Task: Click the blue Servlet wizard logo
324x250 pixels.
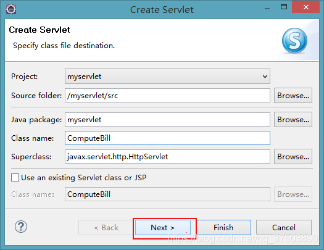Action: pos(294,41)
